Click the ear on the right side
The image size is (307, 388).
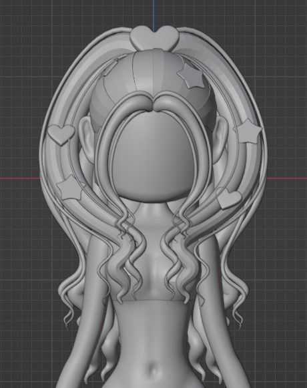[220, 139]
